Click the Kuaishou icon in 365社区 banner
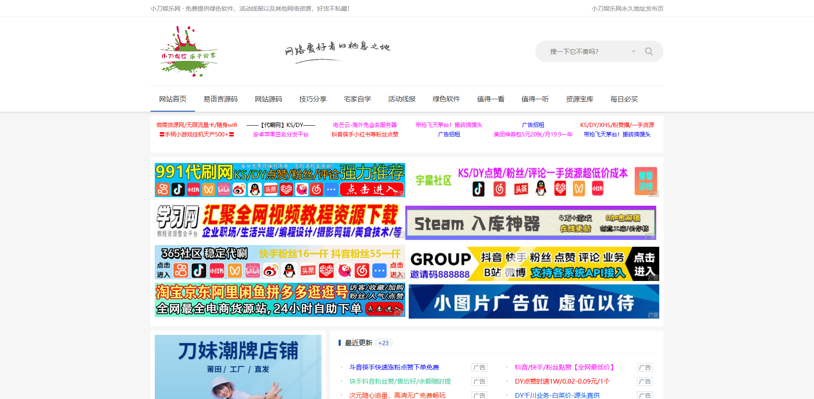Viewport: 814px width, 399px height. (180, 270)
